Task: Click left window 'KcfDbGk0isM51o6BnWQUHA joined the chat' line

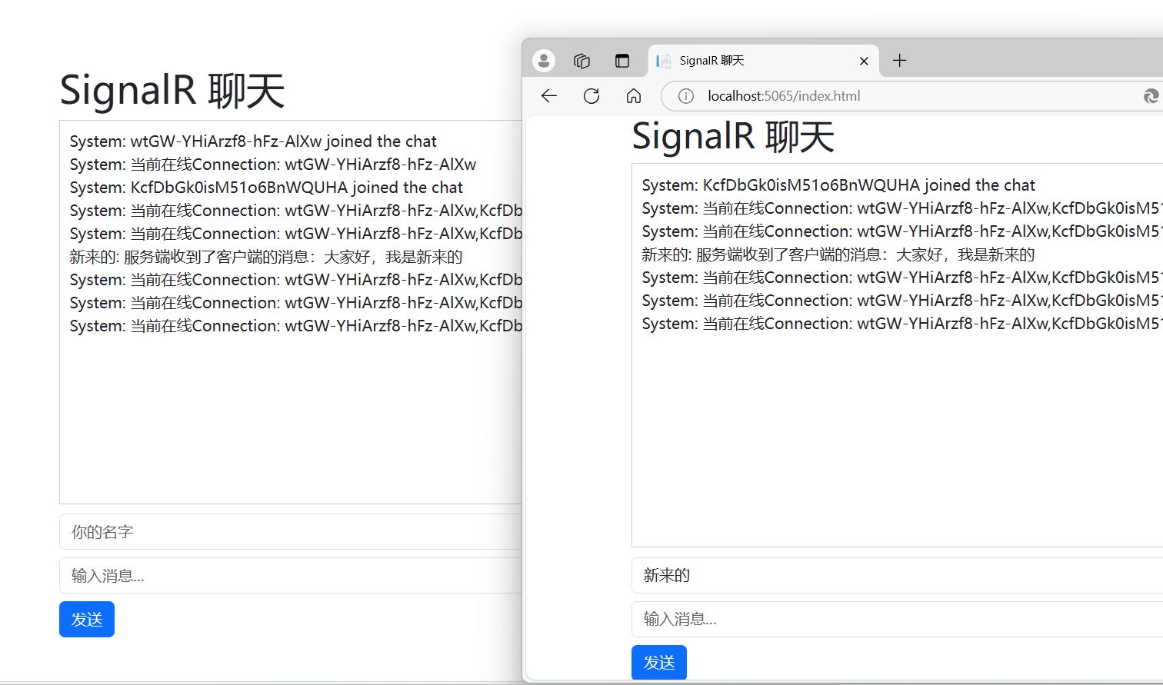Action: point(266,188)
